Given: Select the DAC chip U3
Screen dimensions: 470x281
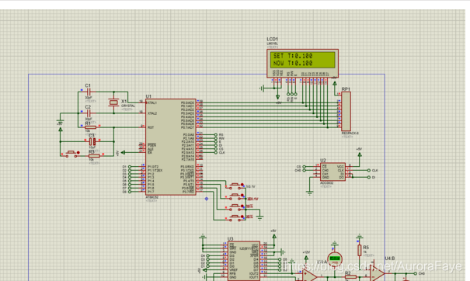Looking at the screenshot, I should pos(244,261).
